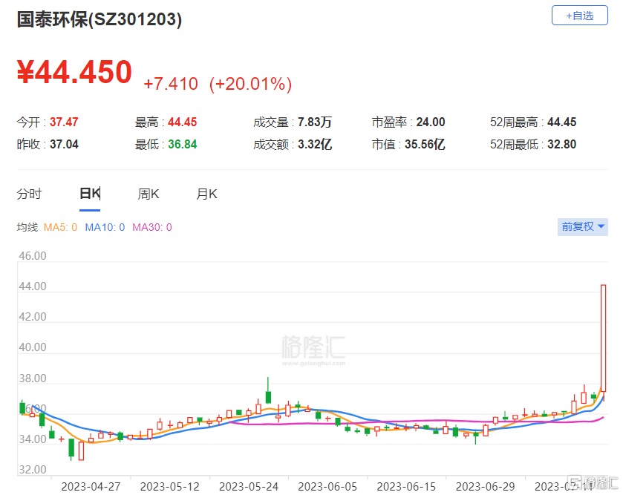Expand the 前复权 adjustment dropdown

coord(583,226)
